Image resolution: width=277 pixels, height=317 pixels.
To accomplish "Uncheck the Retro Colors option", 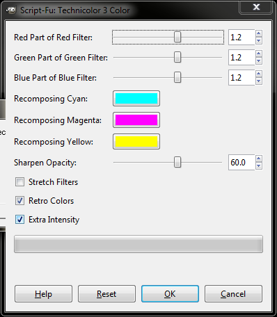I will (19, 201).
